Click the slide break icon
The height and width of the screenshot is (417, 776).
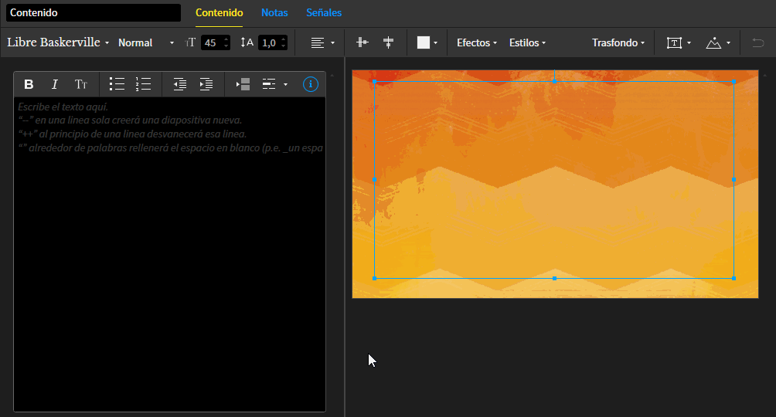tap(269, 85)
